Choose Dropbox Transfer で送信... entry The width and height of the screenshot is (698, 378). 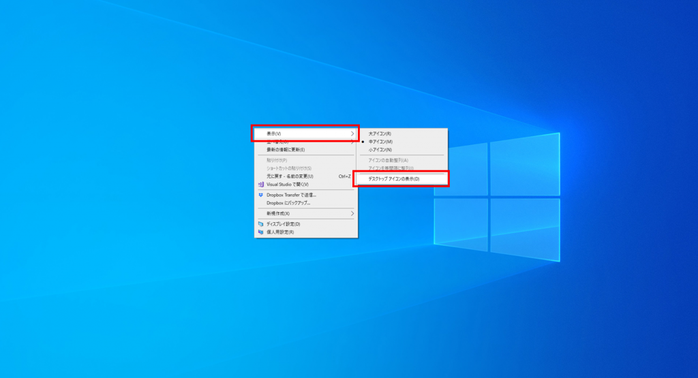point(306,195)
